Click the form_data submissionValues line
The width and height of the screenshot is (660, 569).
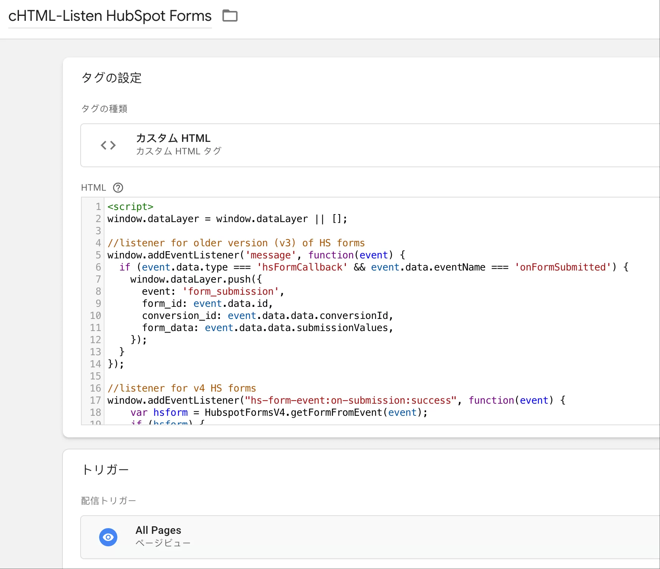coord(268,328)
